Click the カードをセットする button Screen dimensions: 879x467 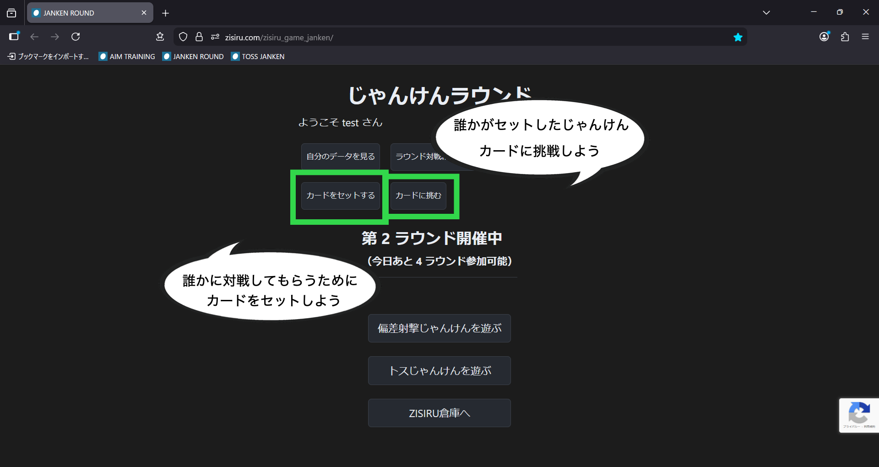point(340,195)
